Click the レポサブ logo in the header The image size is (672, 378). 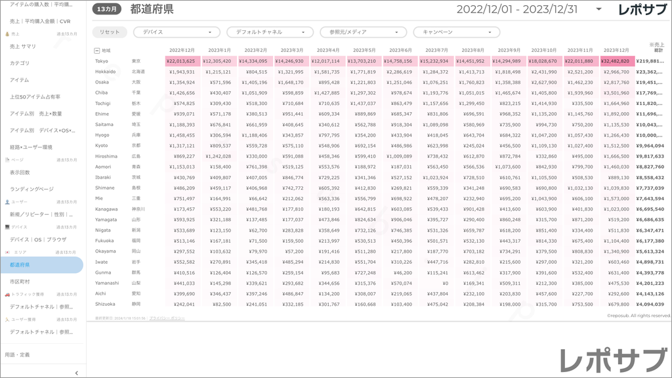pos(644,9)
